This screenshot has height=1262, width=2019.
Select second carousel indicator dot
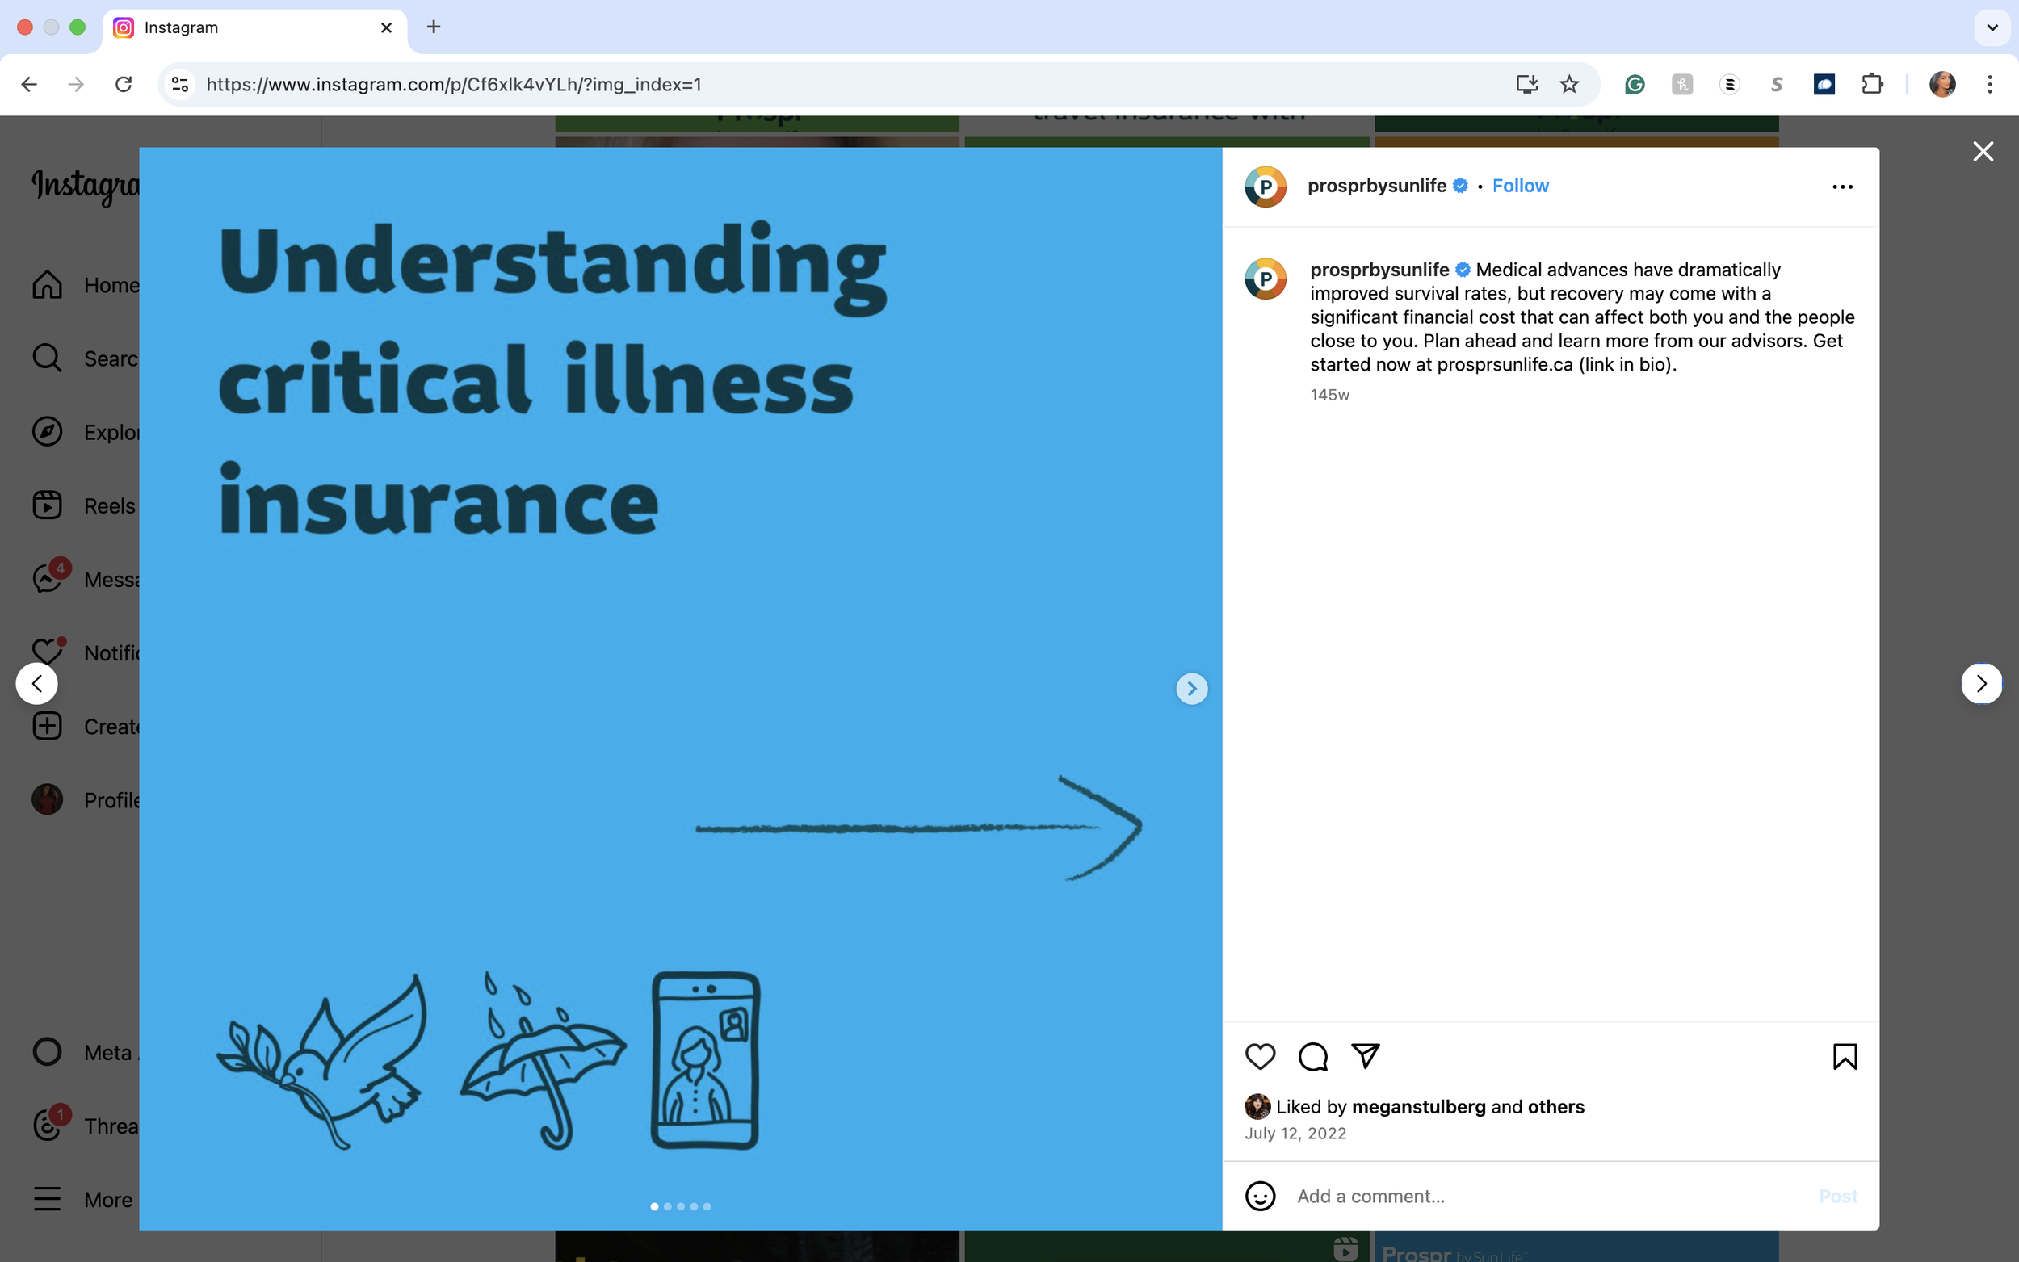(x=668, y=1206)
